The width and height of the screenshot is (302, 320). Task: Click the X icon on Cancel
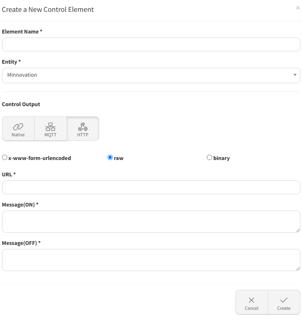pyautogui.click(x=251, y=300)
